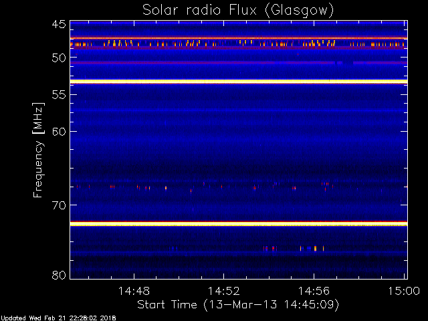
Task: Click the 50 frequency tick label
Action: (x=59, y=58)
